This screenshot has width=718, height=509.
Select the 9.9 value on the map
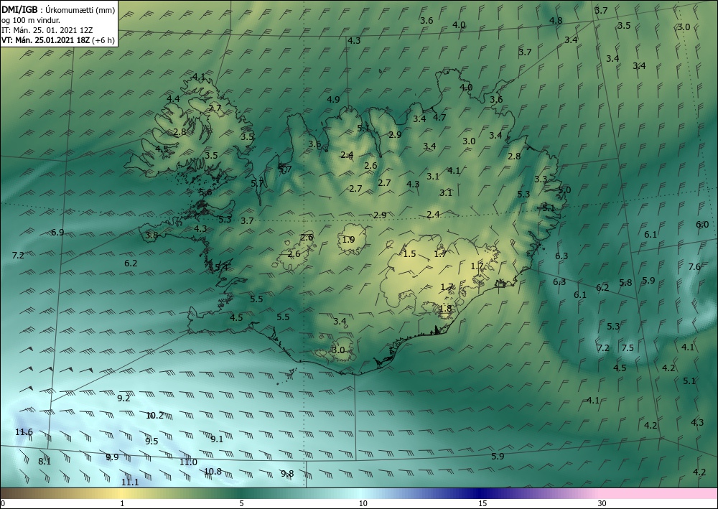[x=112, y=457]
